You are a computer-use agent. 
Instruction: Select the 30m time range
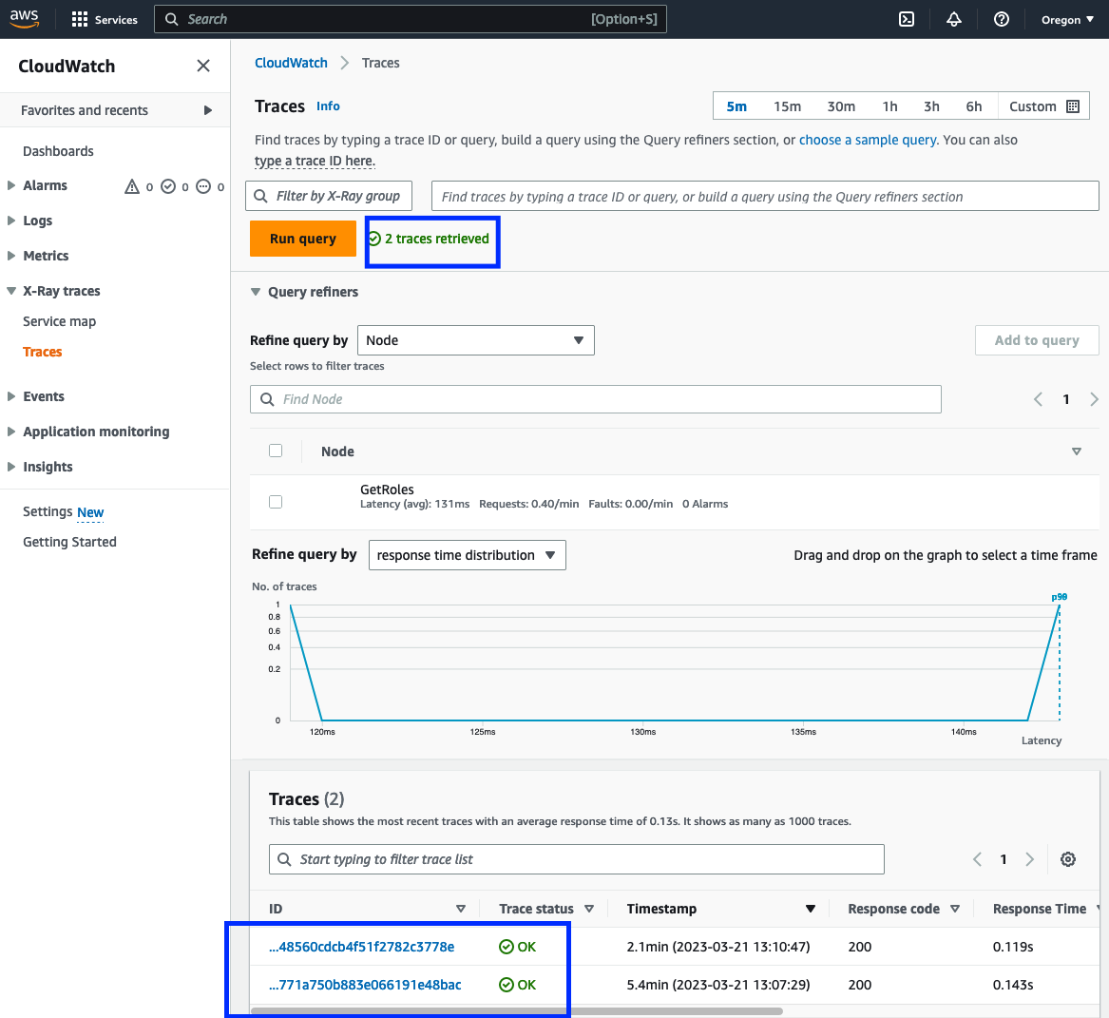841,106
